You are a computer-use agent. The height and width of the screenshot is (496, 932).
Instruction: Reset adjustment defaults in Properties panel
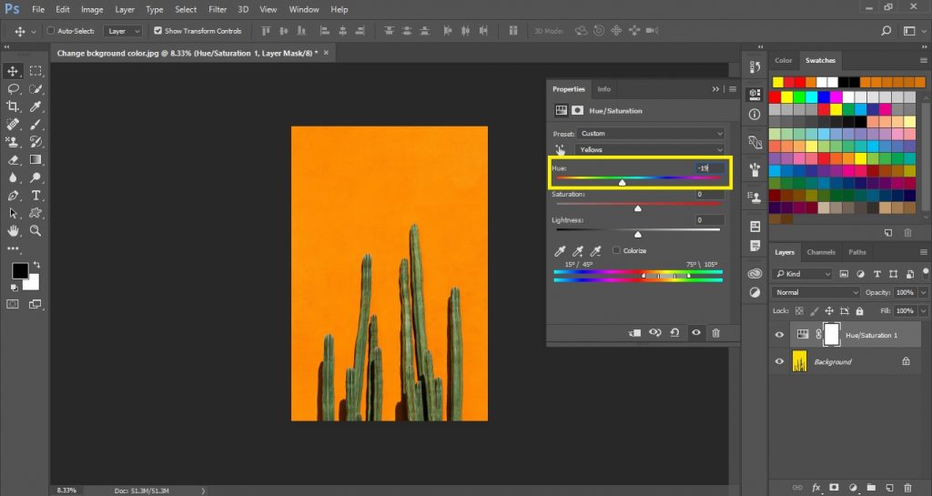[674, 333]
